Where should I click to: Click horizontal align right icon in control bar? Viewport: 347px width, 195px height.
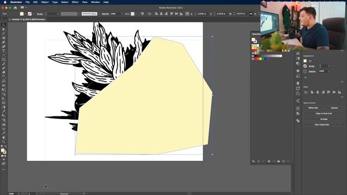(x=166, y=14)
